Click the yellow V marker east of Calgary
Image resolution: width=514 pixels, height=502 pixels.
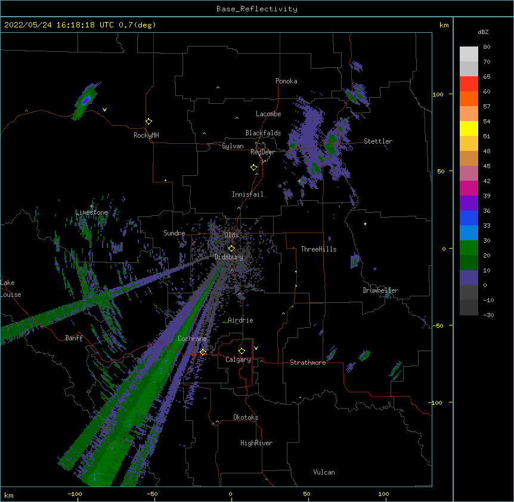coord(256,348)
